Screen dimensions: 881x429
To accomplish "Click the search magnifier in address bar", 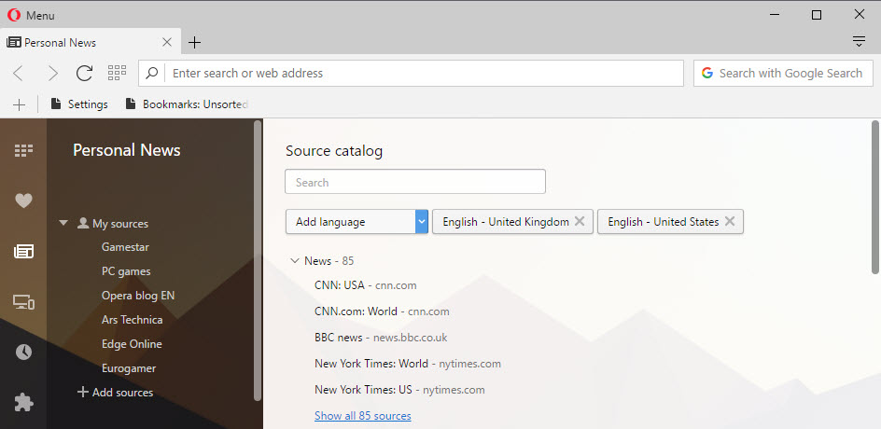I will tap(152, 73).
